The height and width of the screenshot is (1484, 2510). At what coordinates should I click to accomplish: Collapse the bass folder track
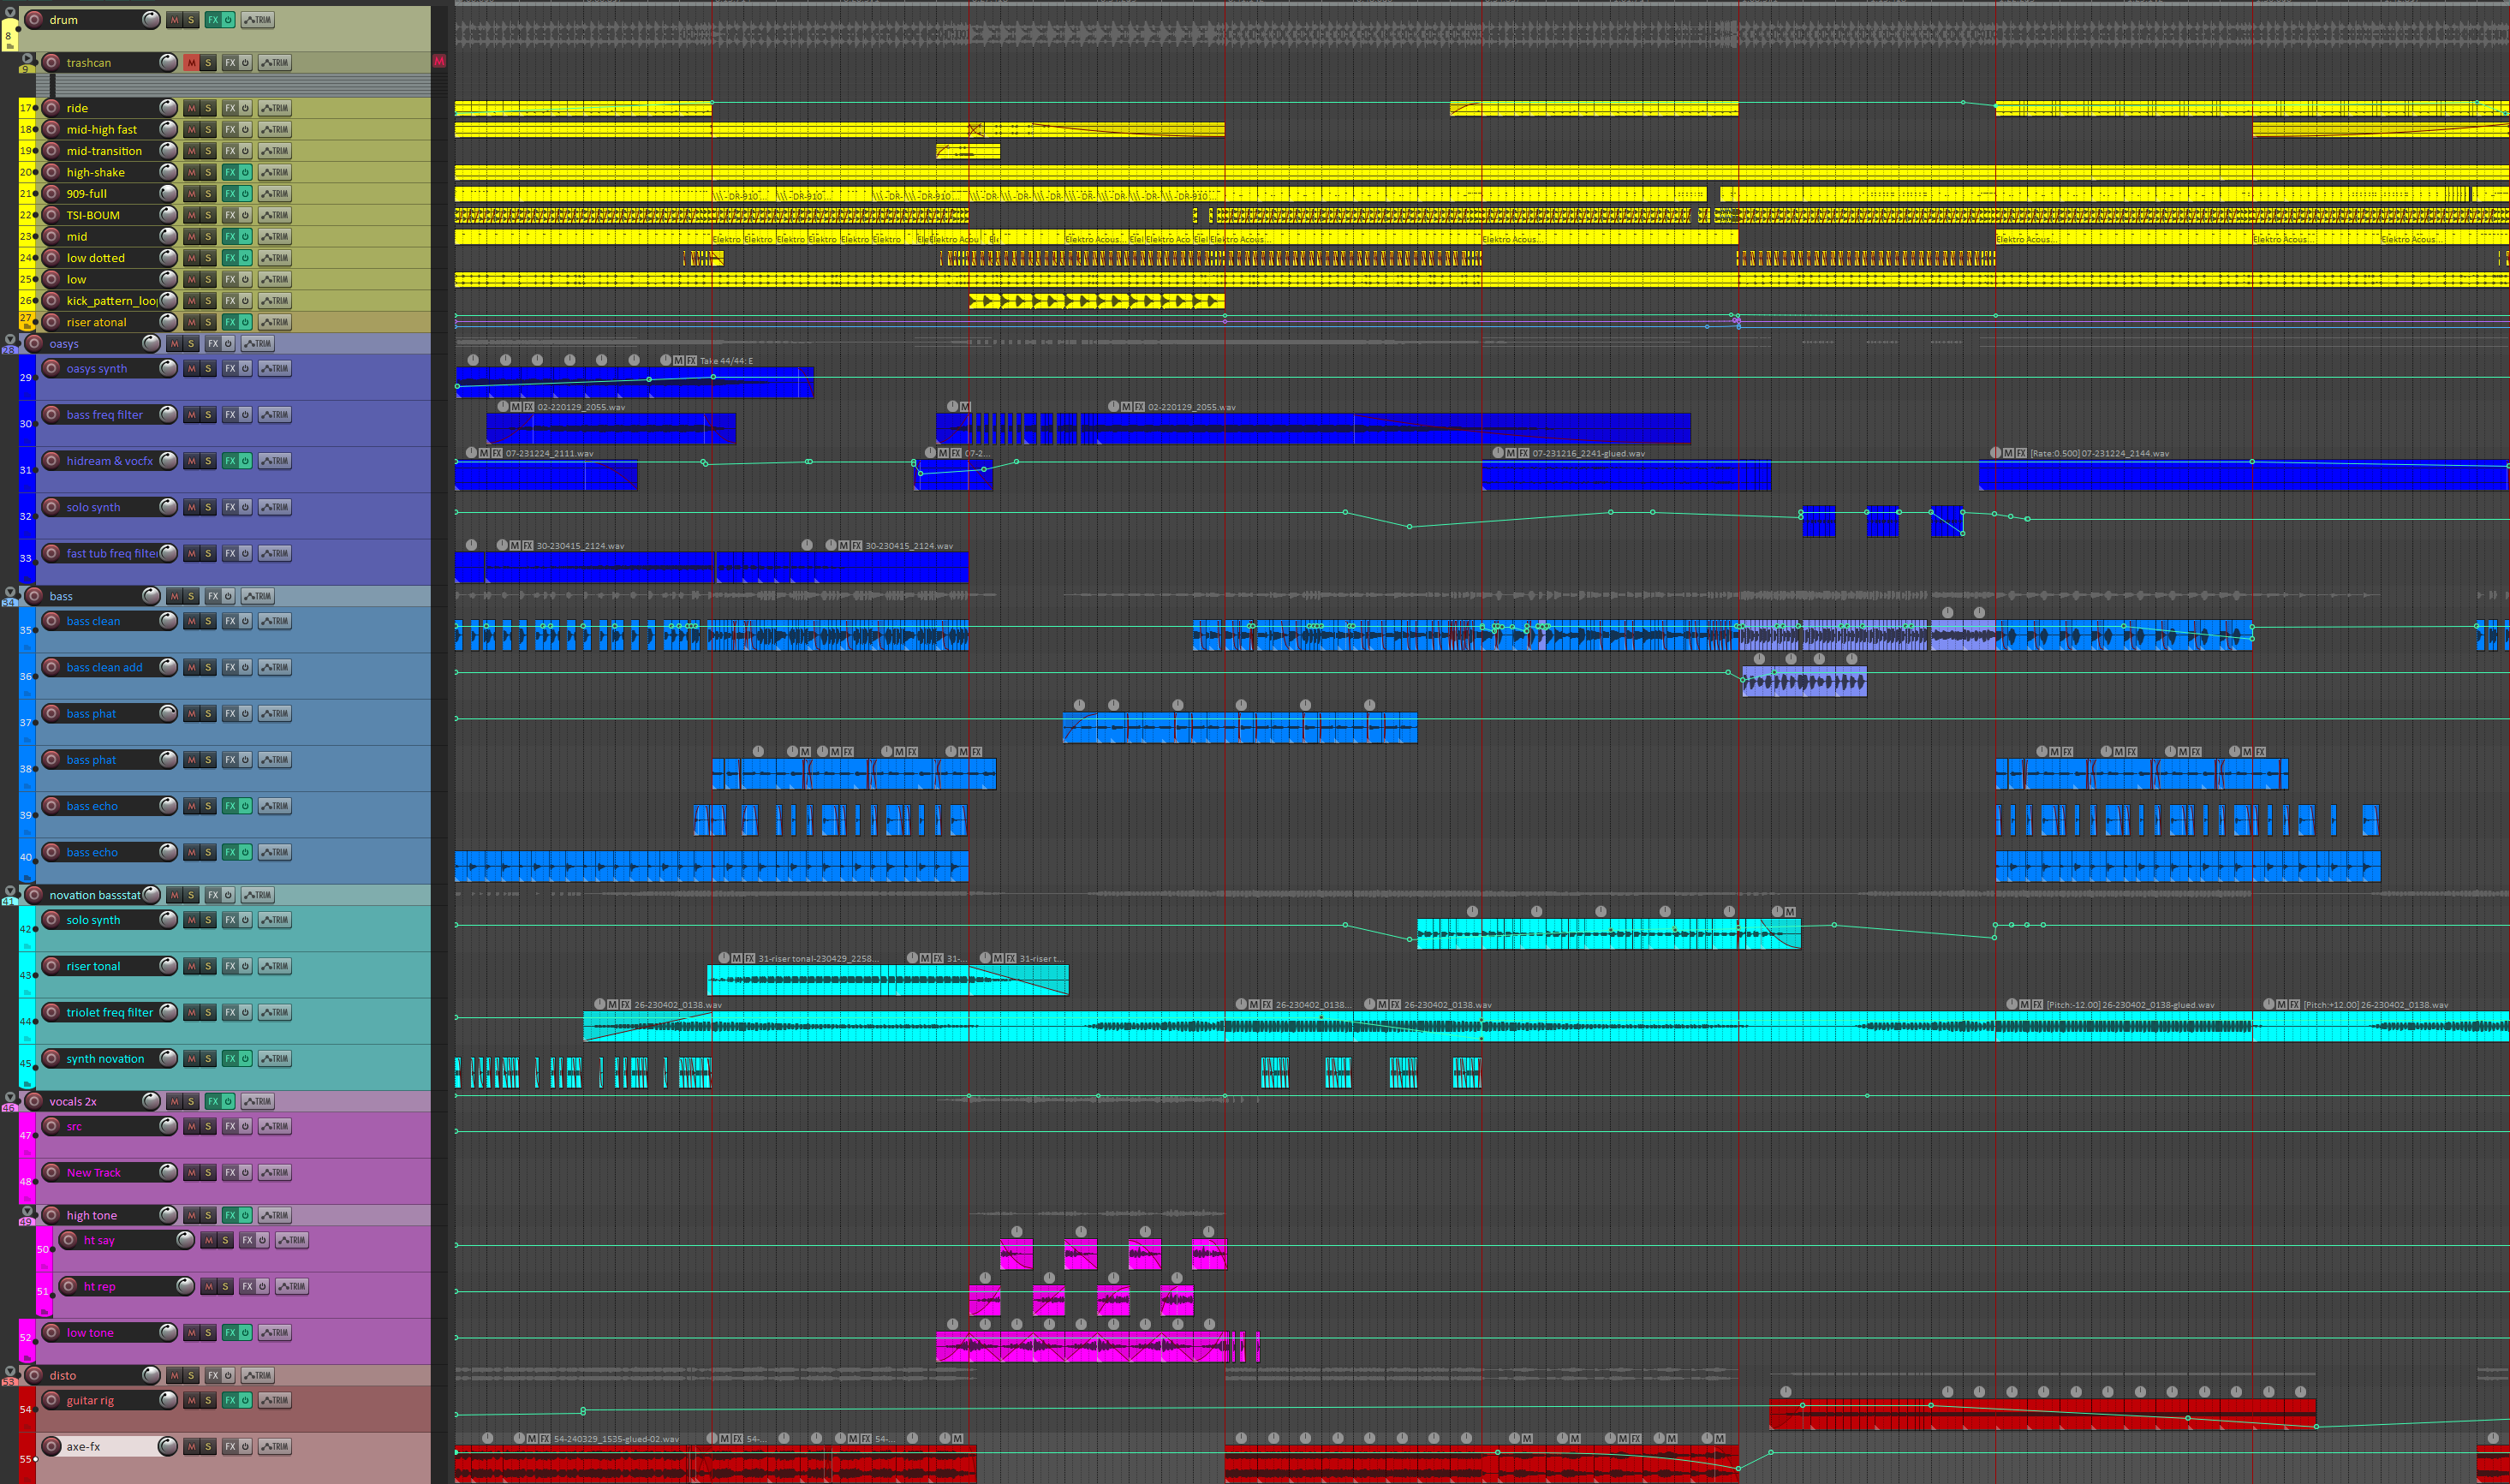(11, 591)
